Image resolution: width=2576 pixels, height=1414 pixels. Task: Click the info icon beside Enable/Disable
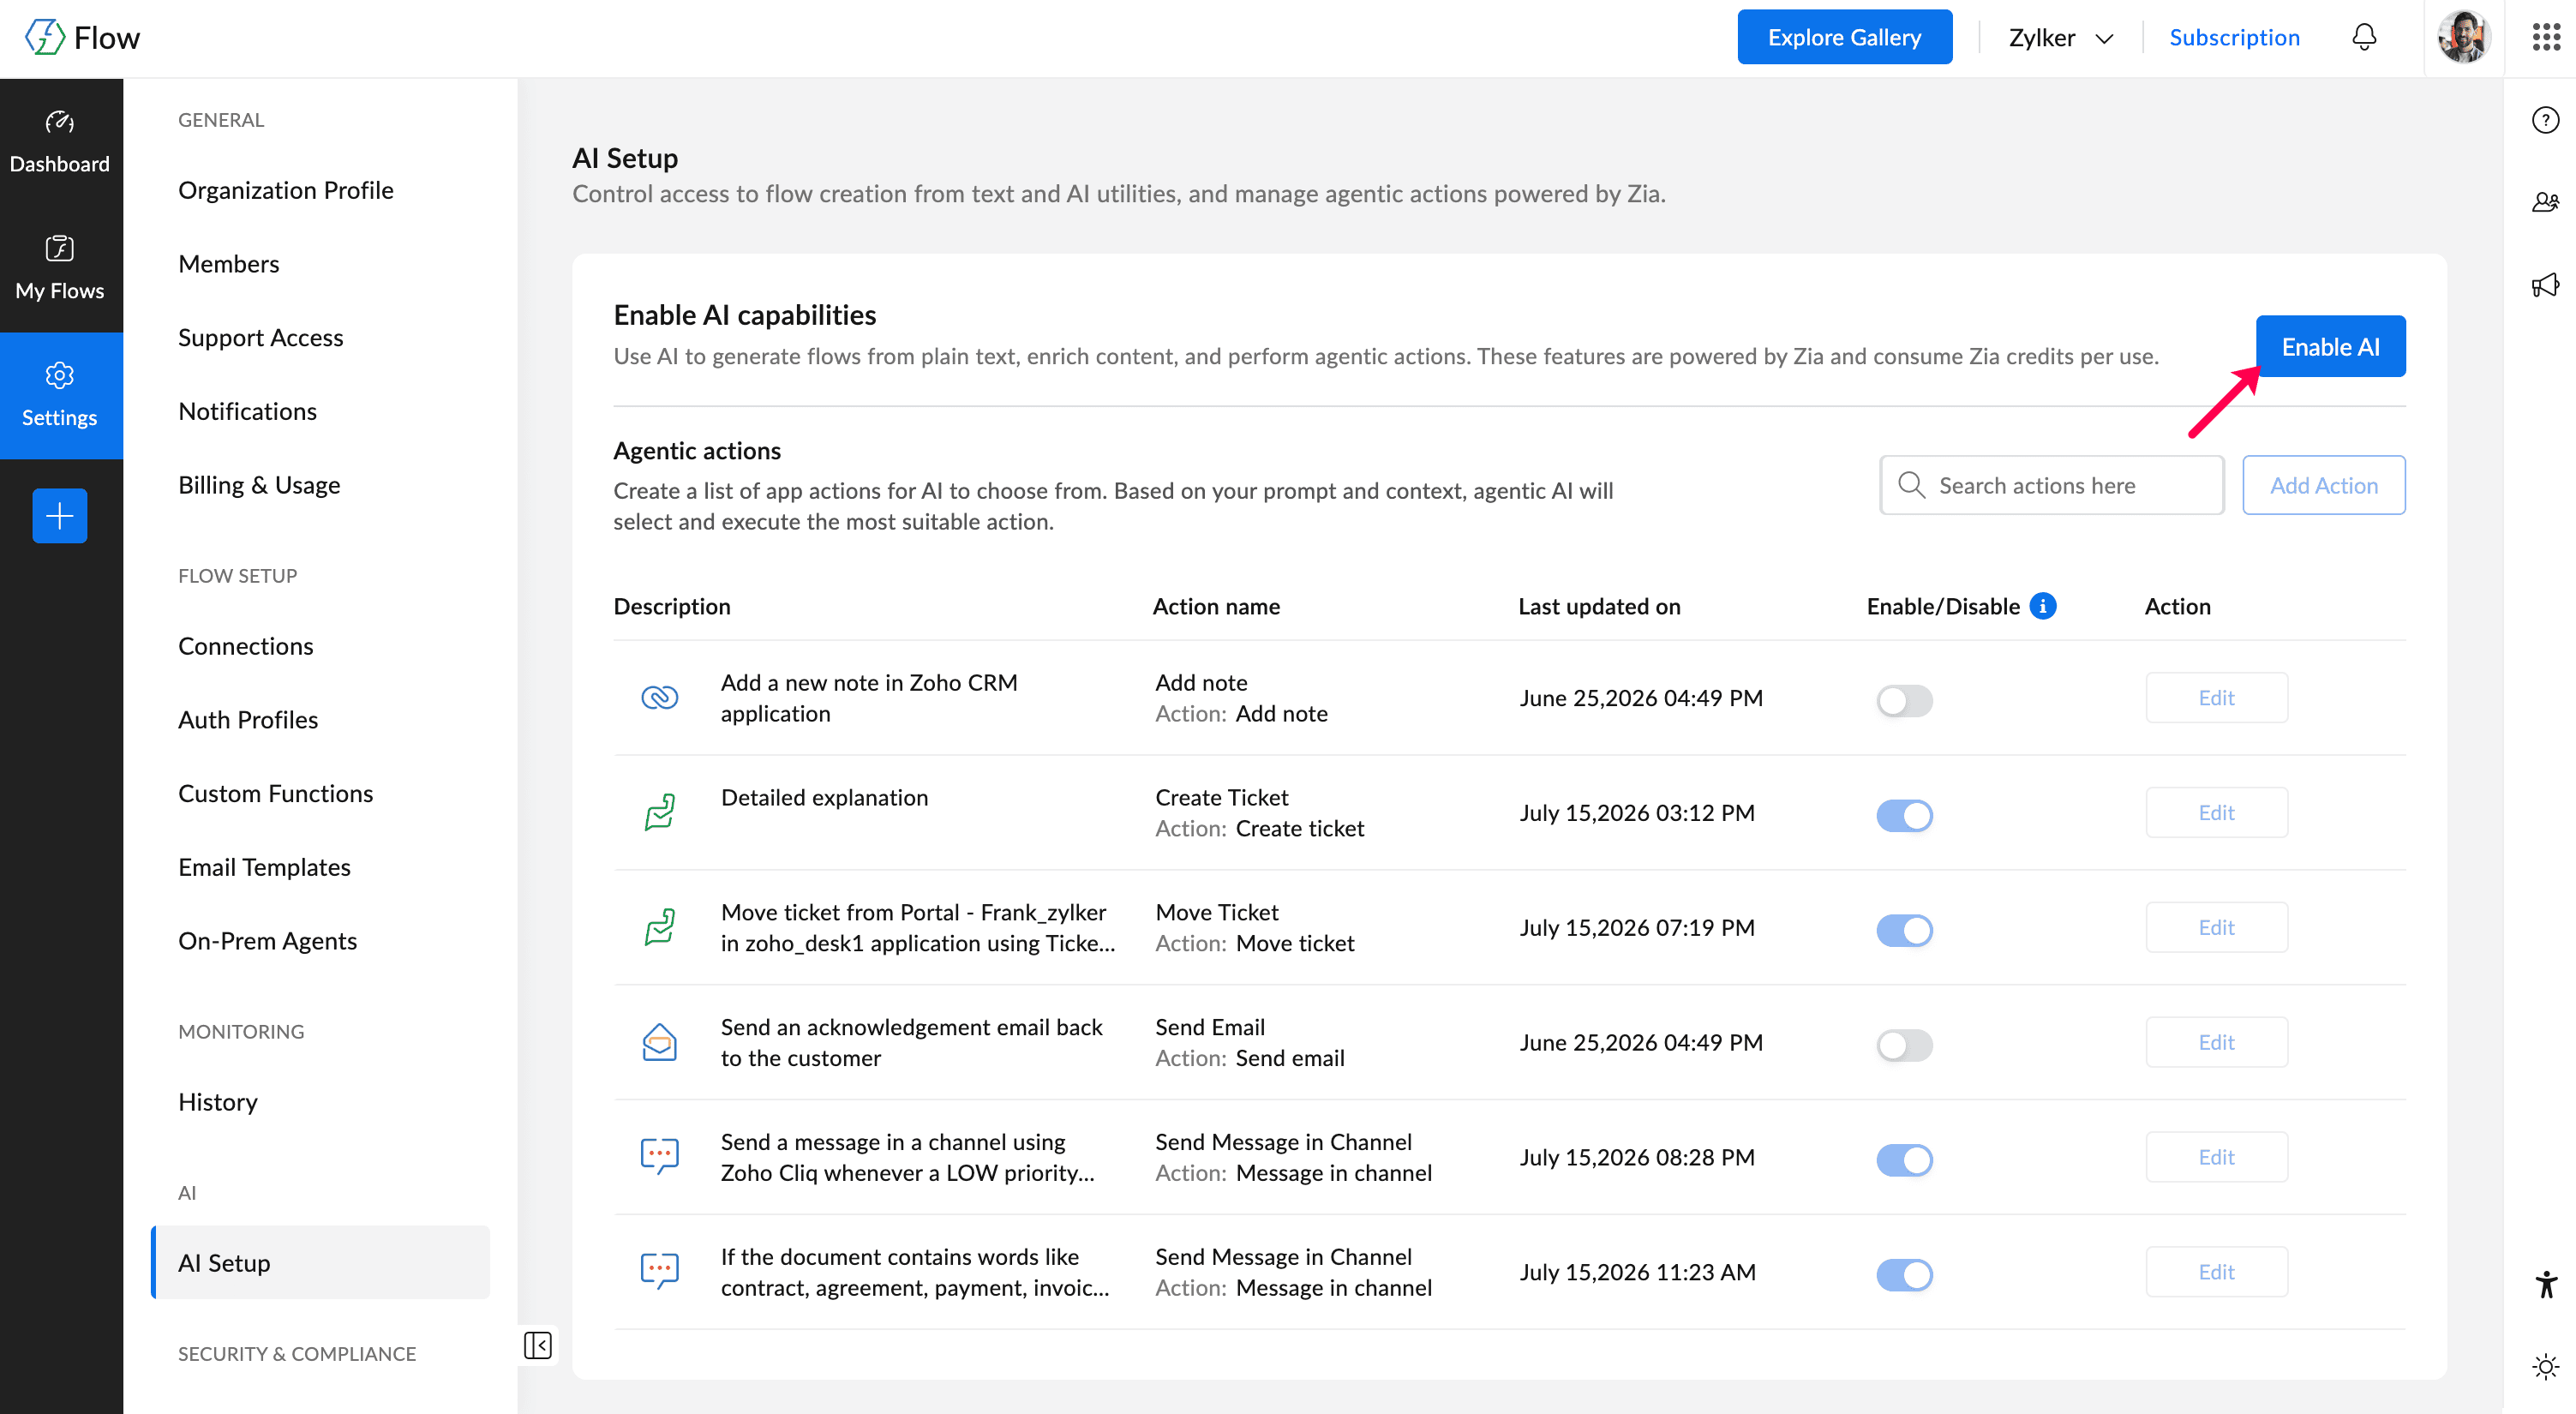pos(2043,606)
